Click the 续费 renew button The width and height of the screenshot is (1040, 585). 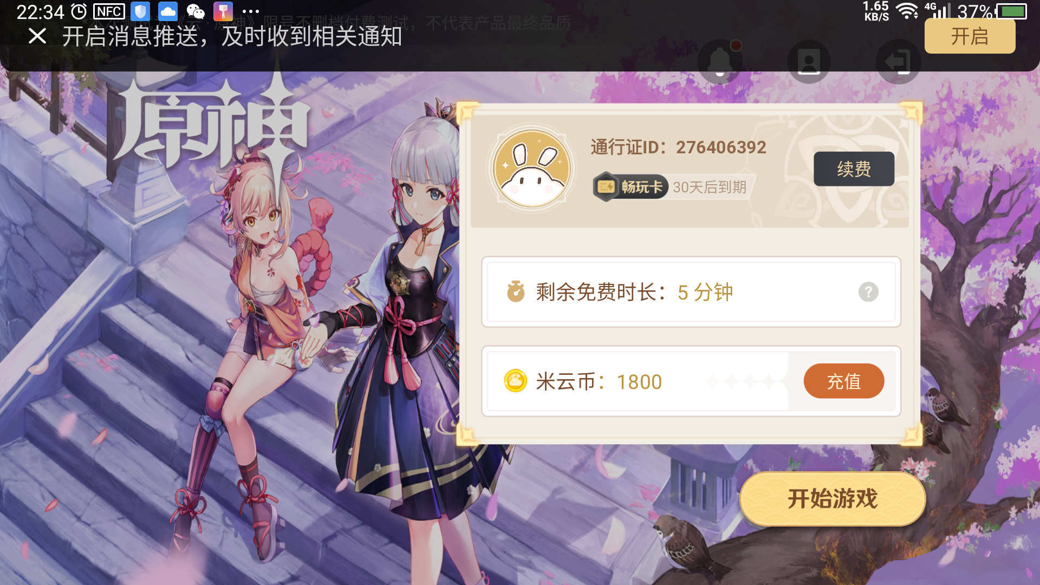(x=854, y=169)
